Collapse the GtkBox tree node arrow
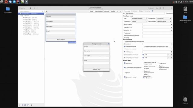193x108 pixels. click(20, 16)
